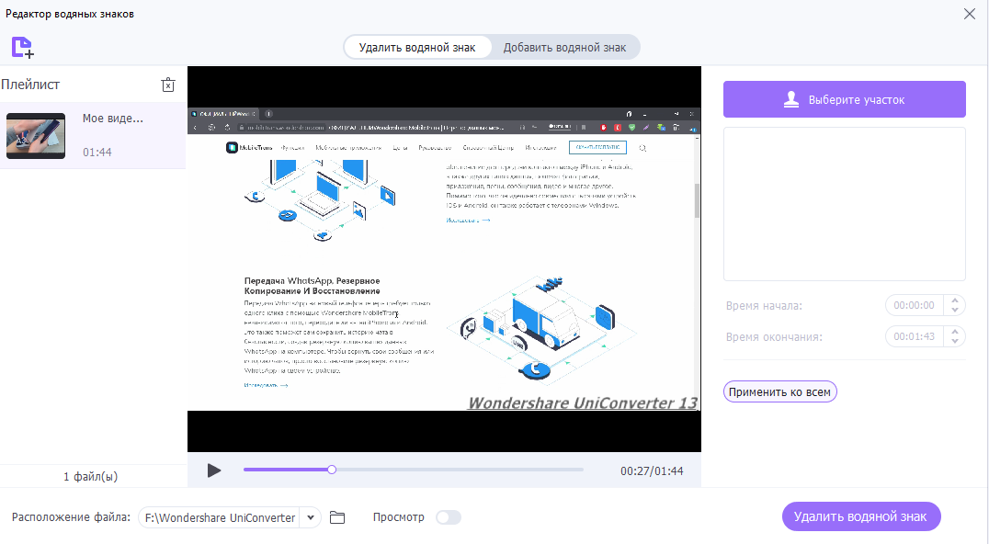Image resolution: width=989 pixels, height=544 pixels.
Task: Click the video preview frame
Action: pyautogui.click(x=444, y=259)
